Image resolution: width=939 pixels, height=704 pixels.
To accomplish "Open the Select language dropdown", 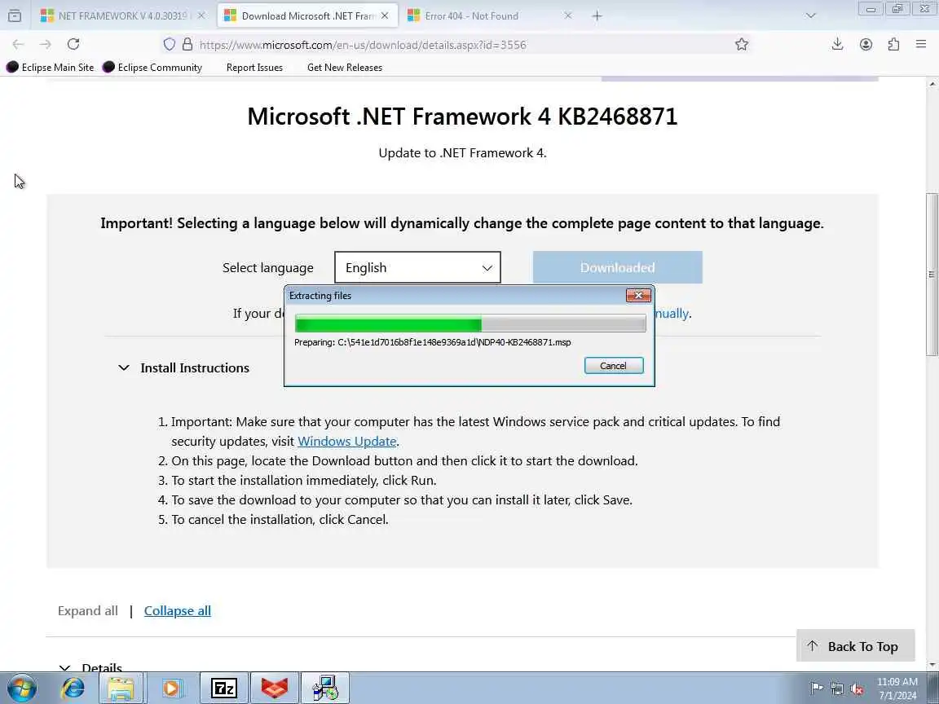I will (x=417, y=267).
